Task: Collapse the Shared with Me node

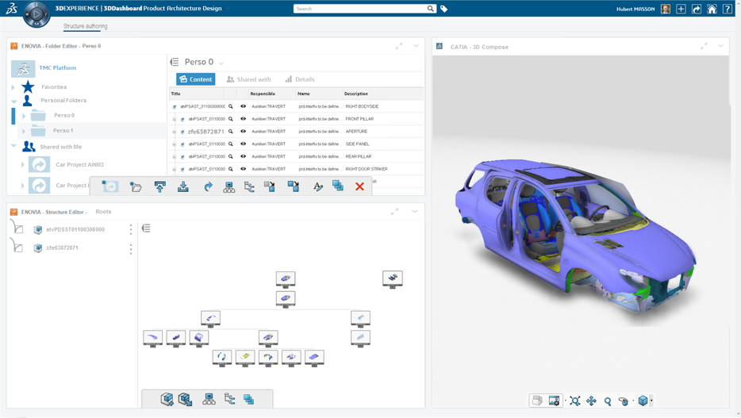Action: tap(13, 147)
